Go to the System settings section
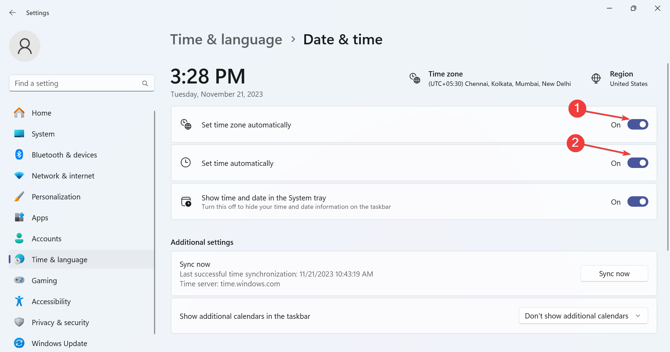This screenshot has width=670, height=352. click(43, 134)
